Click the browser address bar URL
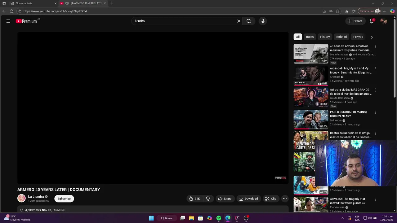Screen dimensions: 397x223 pos(55,11)
